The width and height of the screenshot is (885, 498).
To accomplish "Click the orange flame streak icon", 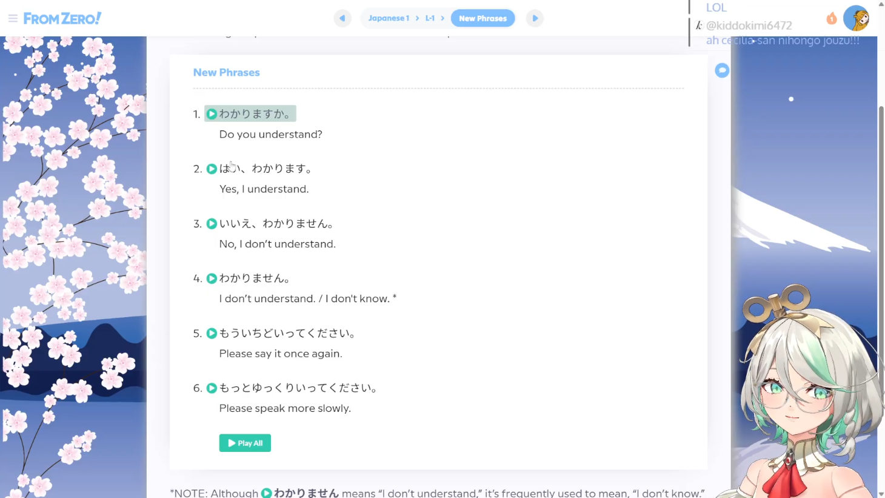I will [x=831, y=19].
